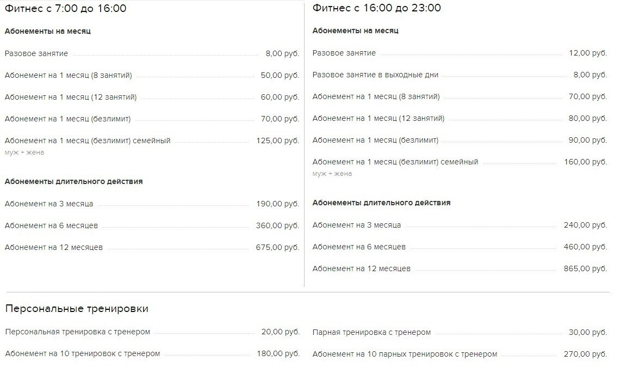Choose the 12-session monthly pass priced 60,00 руб.

71,97
